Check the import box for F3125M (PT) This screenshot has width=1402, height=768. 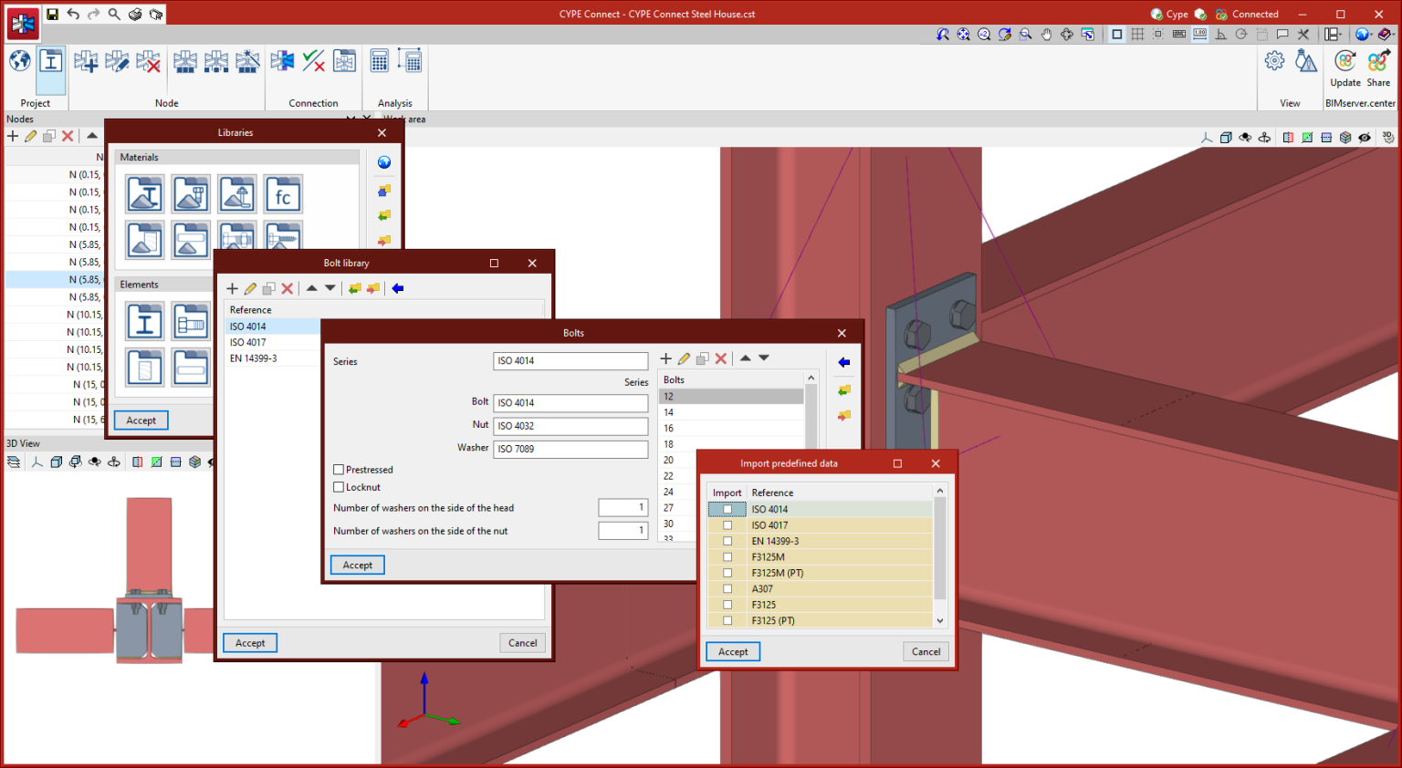(727, 573)
